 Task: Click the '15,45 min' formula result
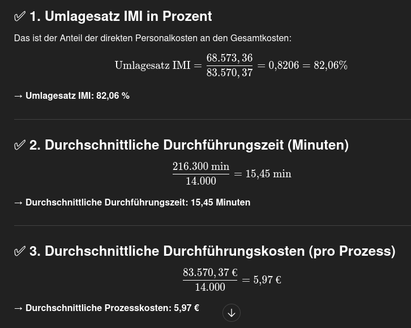pos(268,174)
